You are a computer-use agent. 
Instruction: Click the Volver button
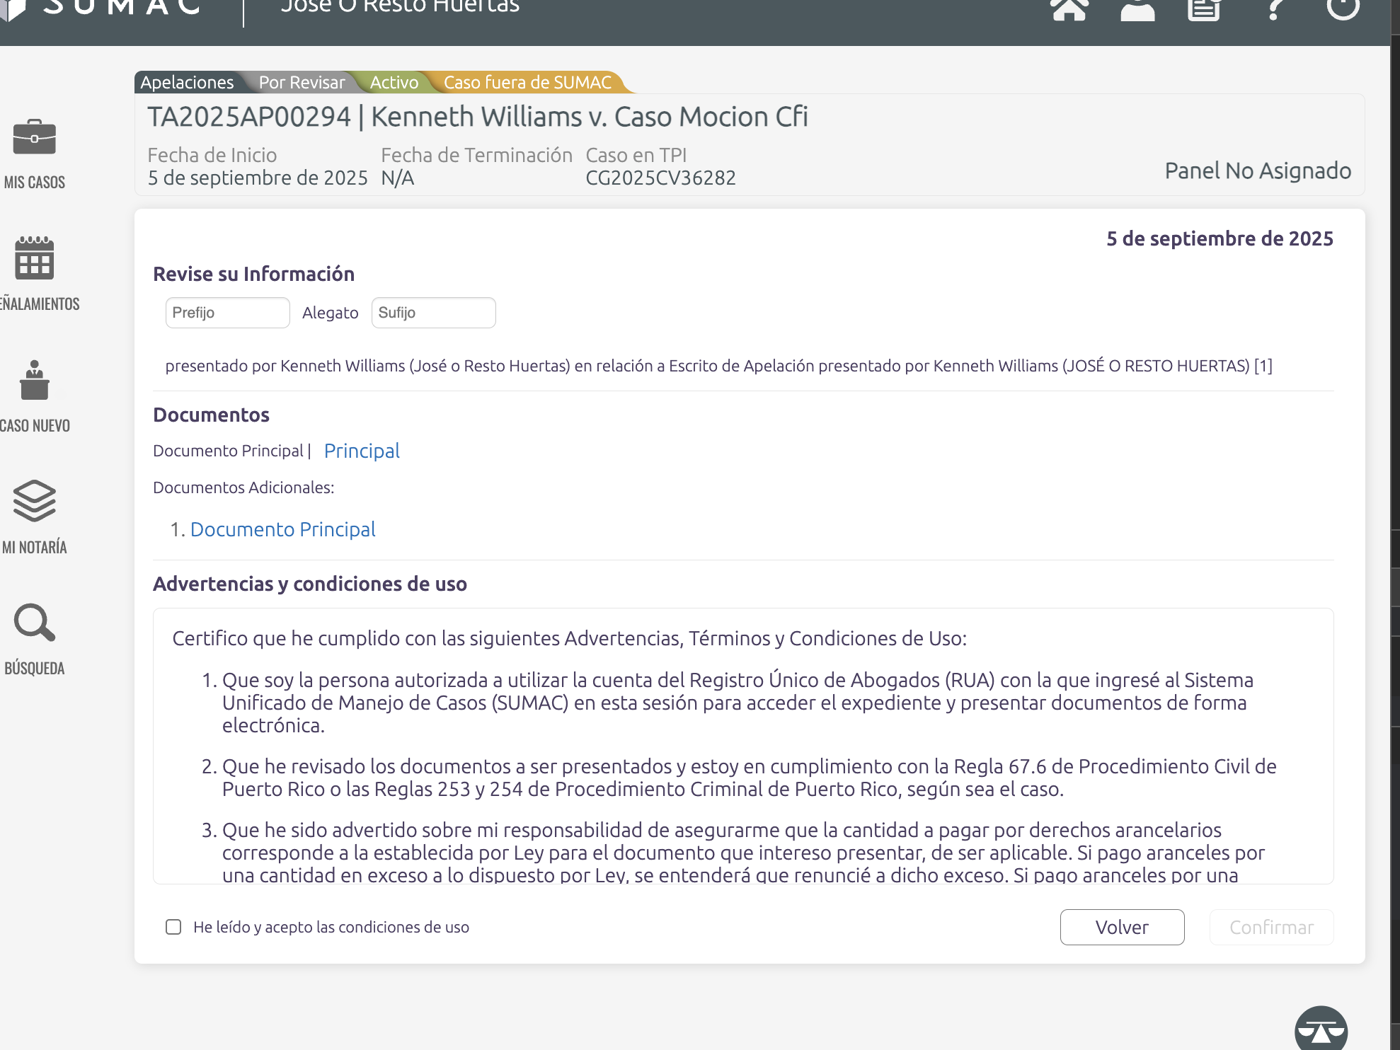click(x=1122, y=927)
